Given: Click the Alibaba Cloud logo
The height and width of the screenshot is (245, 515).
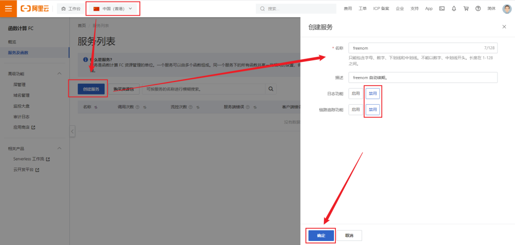Looking at the screenshot, I should click(x=35, y=9).
